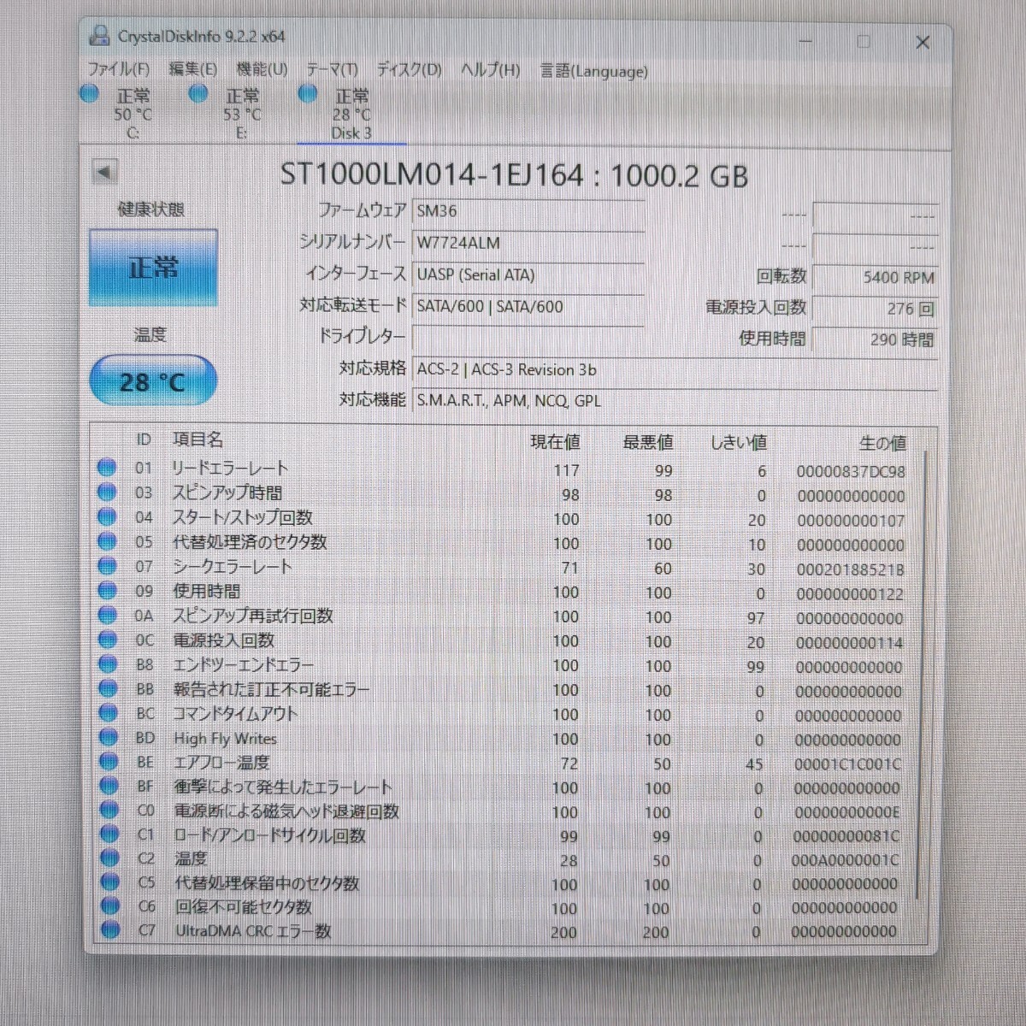Maximize the CrystalDiskInfo window
This screenshot has height=1026, width=1026.
click(x=864, y=41)
